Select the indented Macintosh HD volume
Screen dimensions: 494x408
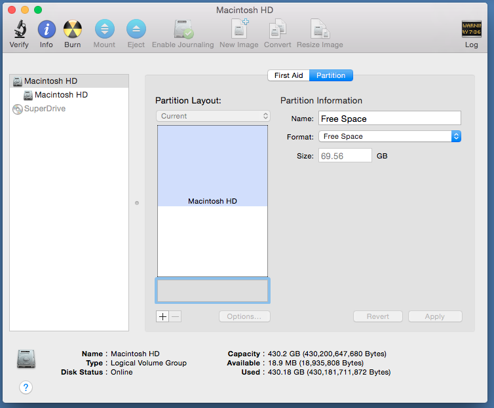69,95
